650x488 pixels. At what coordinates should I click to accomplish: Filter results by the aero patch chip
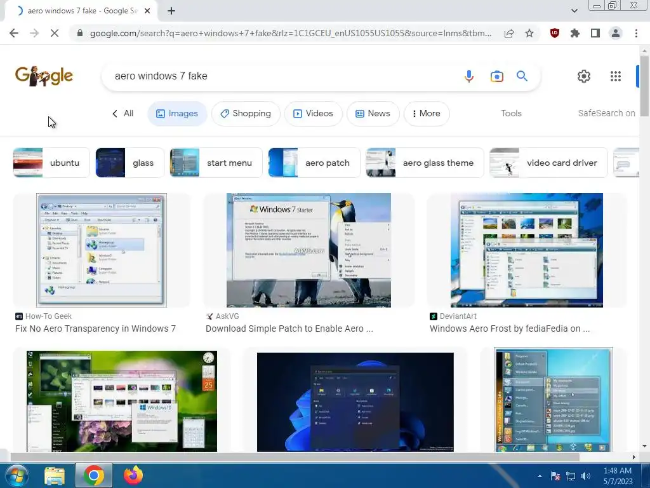[x=314, y=163]
